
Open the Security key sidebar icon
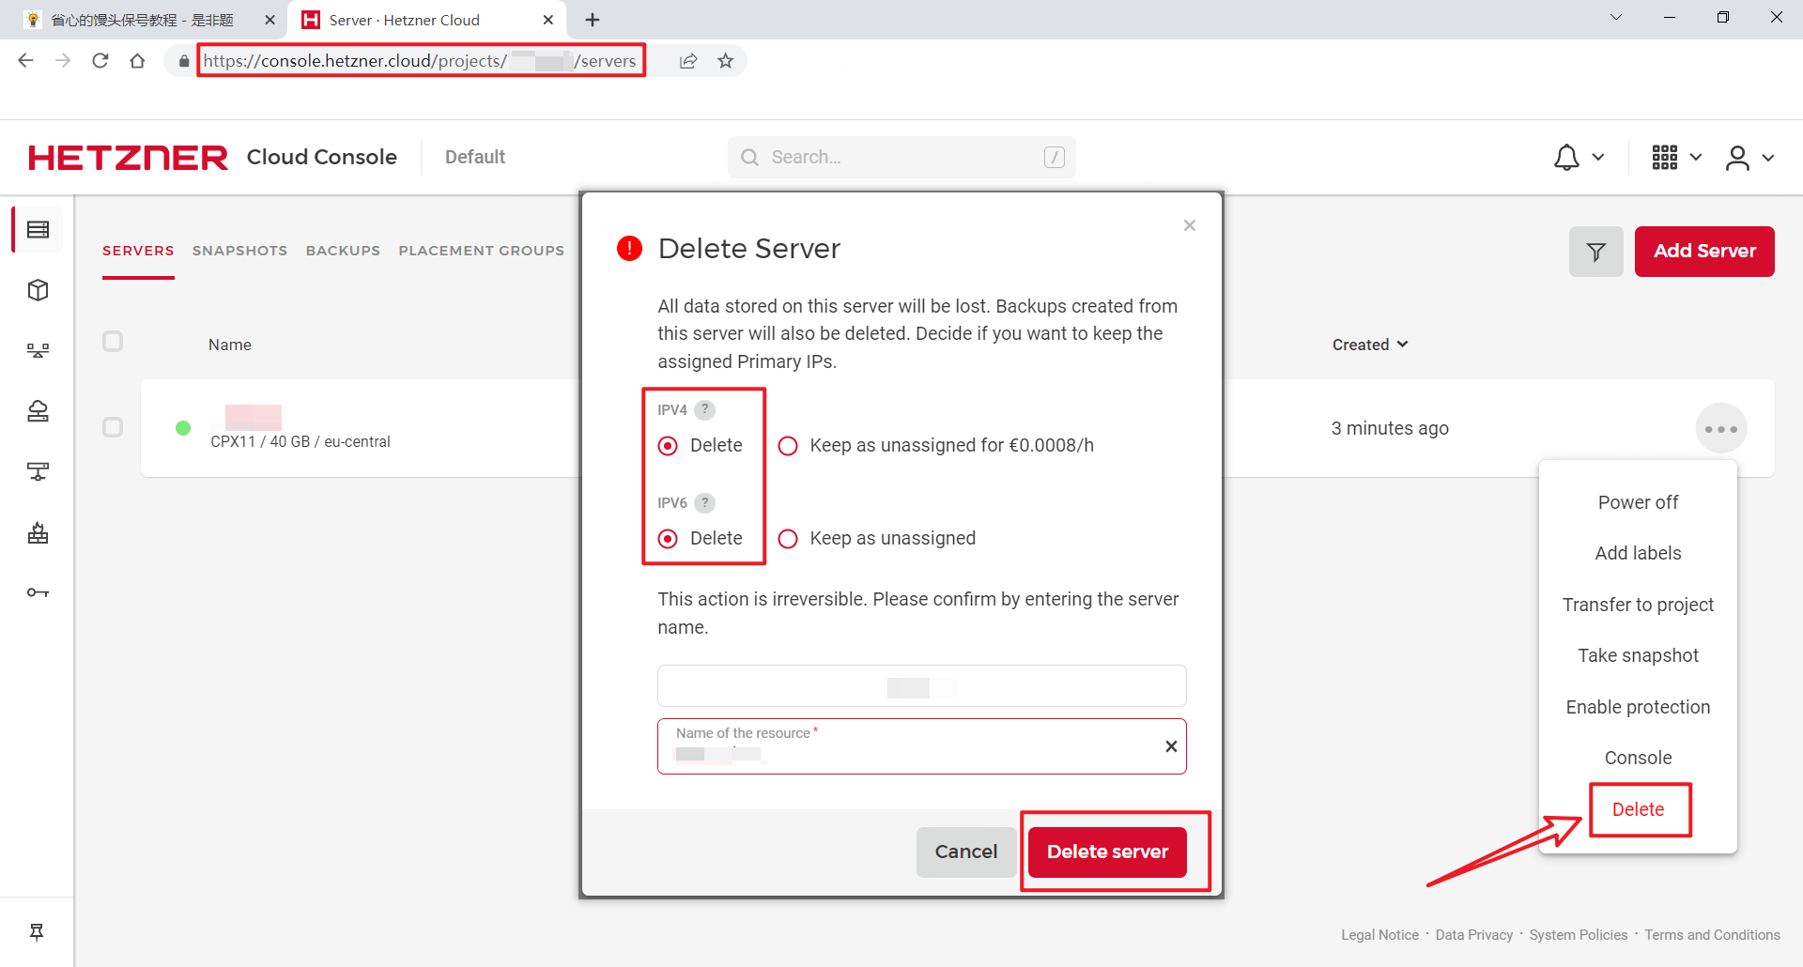(39, 592)
